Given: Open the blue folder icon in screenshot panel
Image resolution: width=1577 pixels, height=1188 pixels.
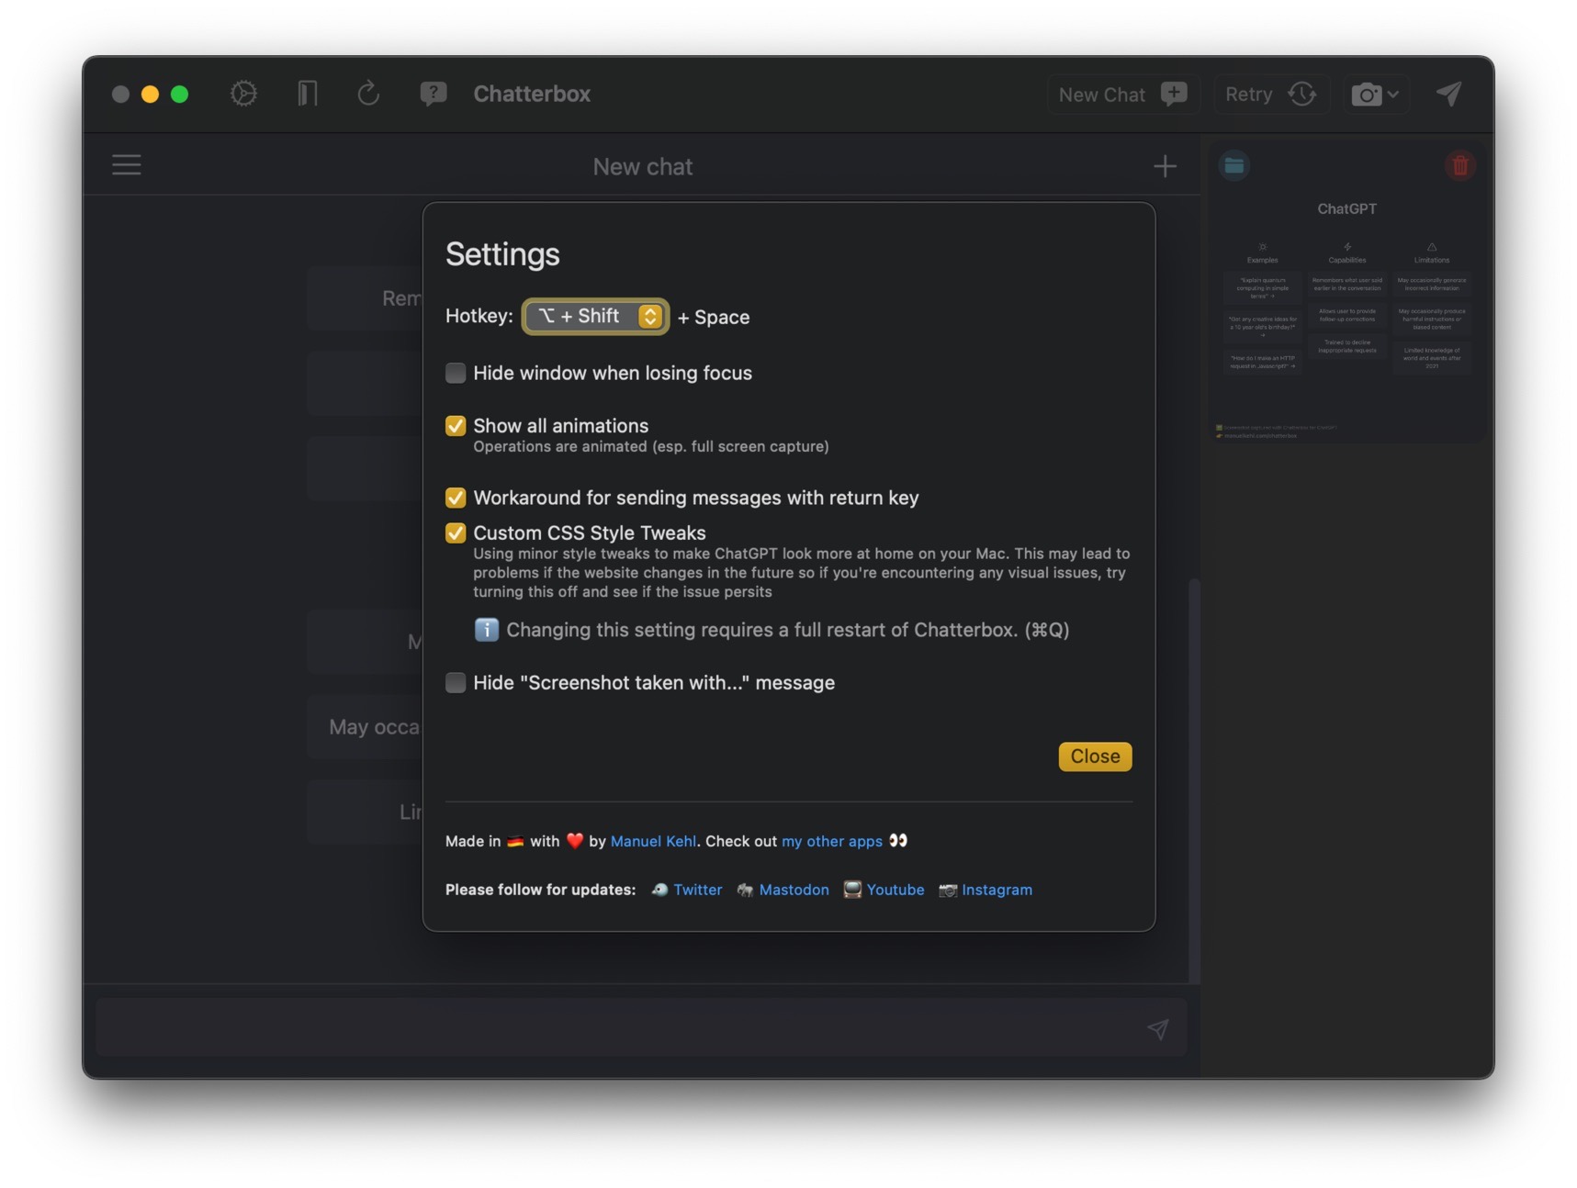Looking at the screenshot, I should point(1233,165).
